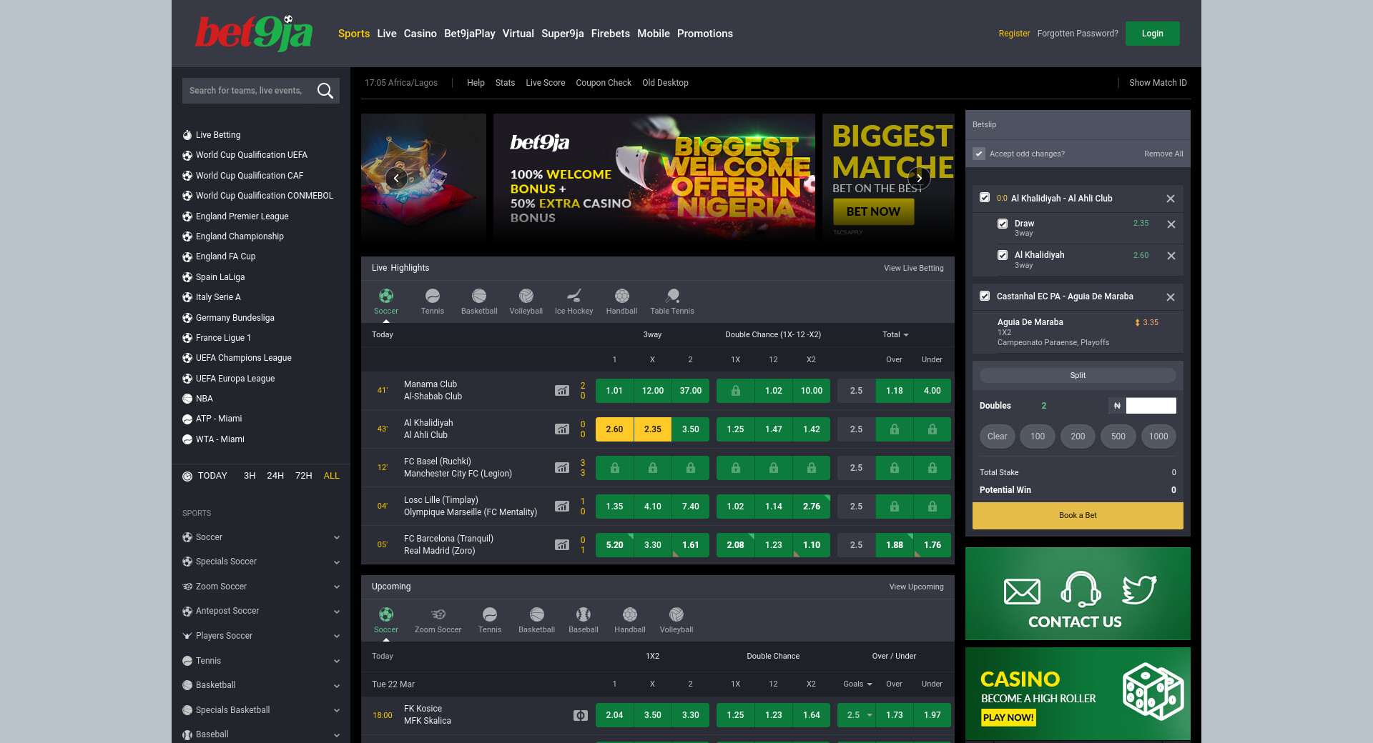
Task: Select Baseball icon in Upcoming section
Action: [x=583, y=615]
